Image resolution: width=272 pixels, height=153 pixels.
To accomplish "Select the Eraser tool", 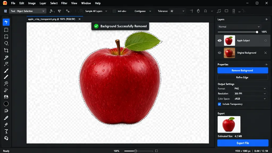I will (x=6, y=90).
